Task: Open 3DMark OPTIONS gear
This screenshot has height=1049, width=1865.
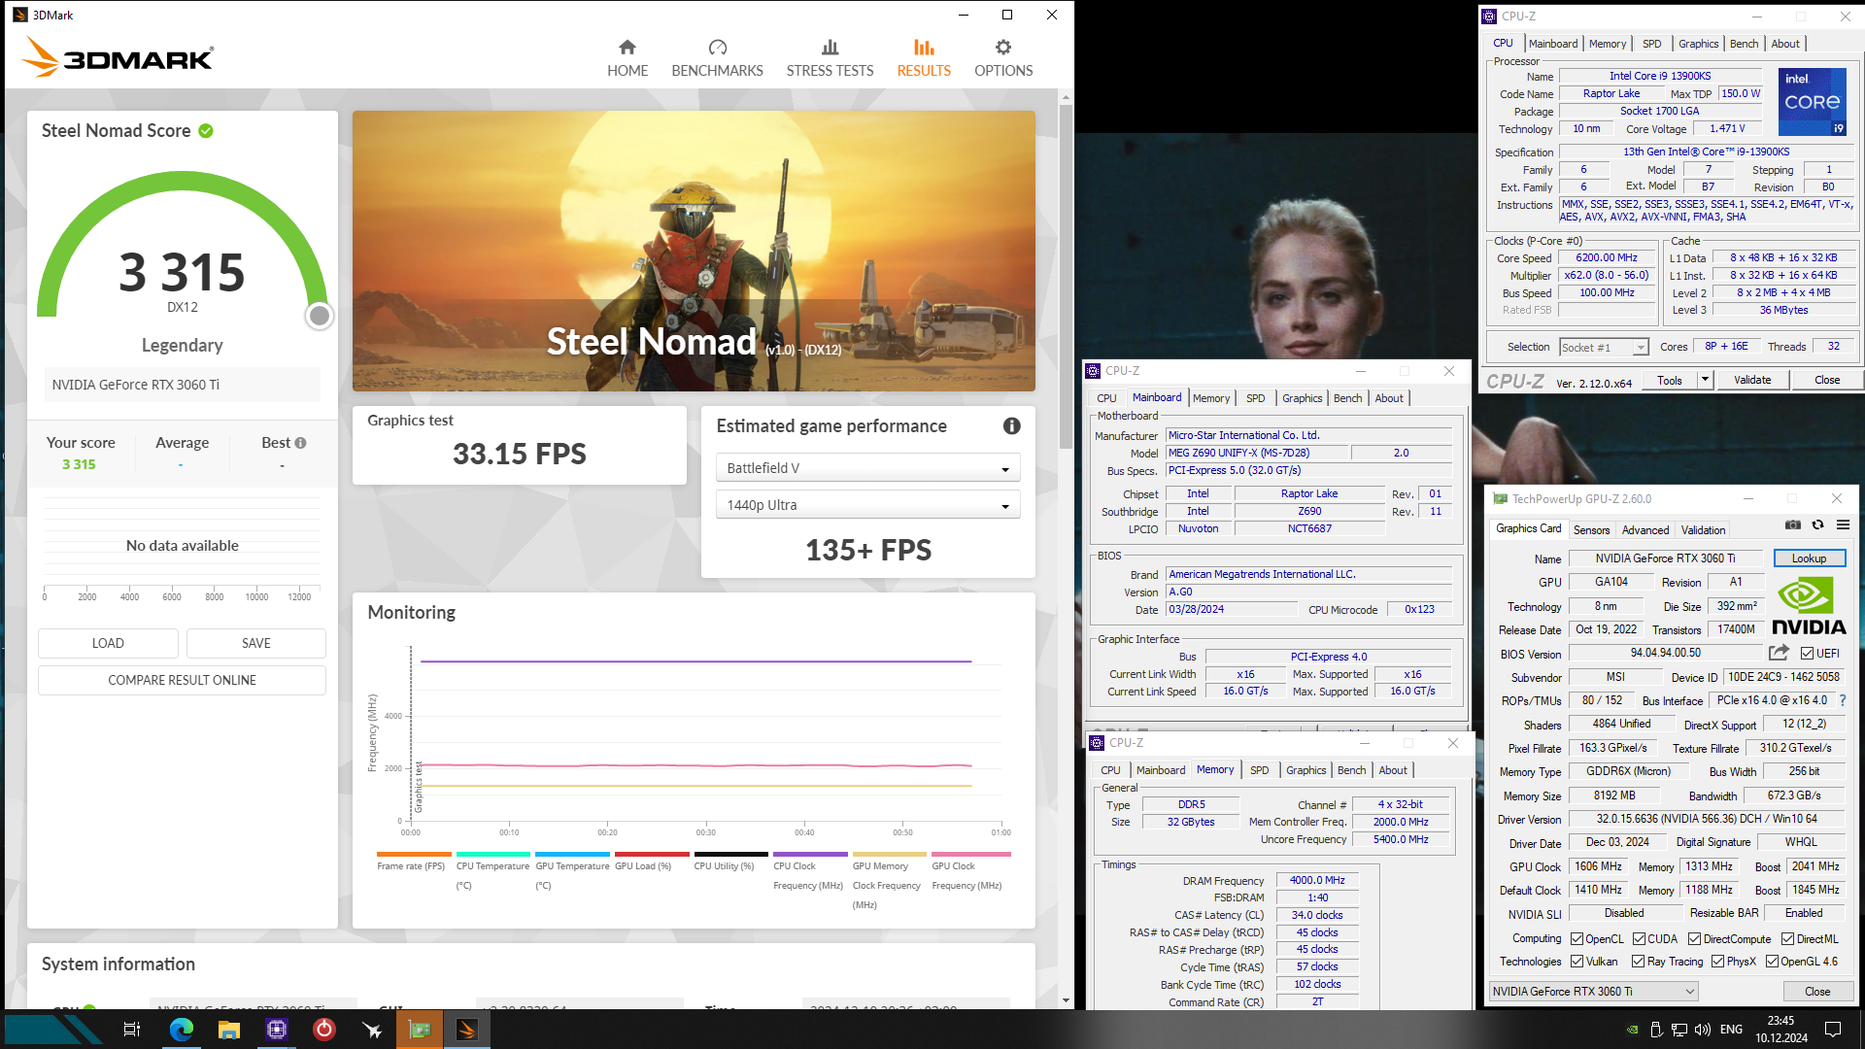Action: click(x=1003, y=58)
